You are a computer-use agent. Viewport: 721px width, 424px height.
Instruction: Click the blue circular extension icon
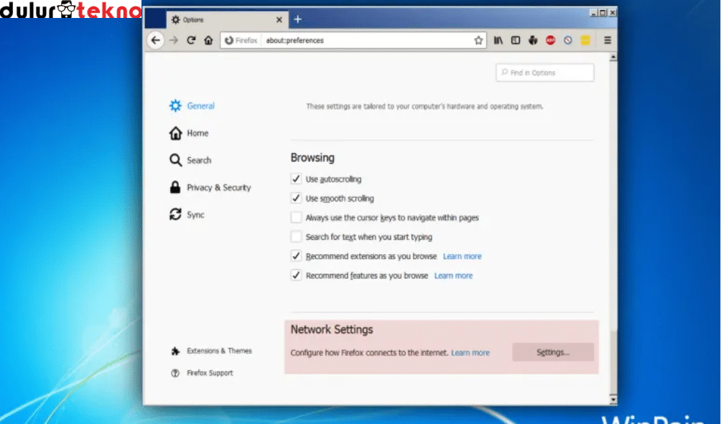click(568, 40)
